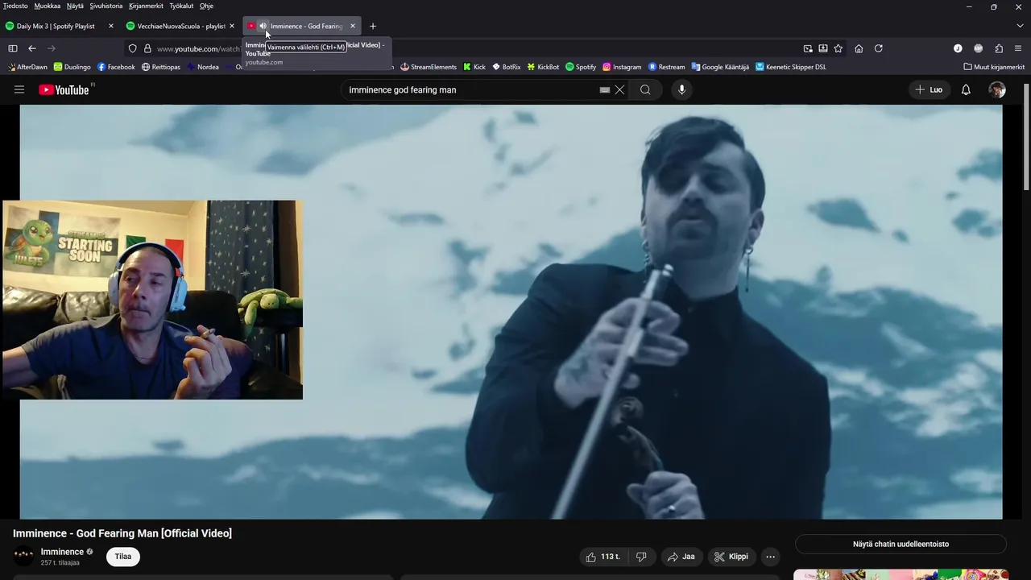The width and height of the screenshot is (1031, 580).
Task: Open the Imminence channel name link
Action: pyautogui.click(x=62, y=552)
